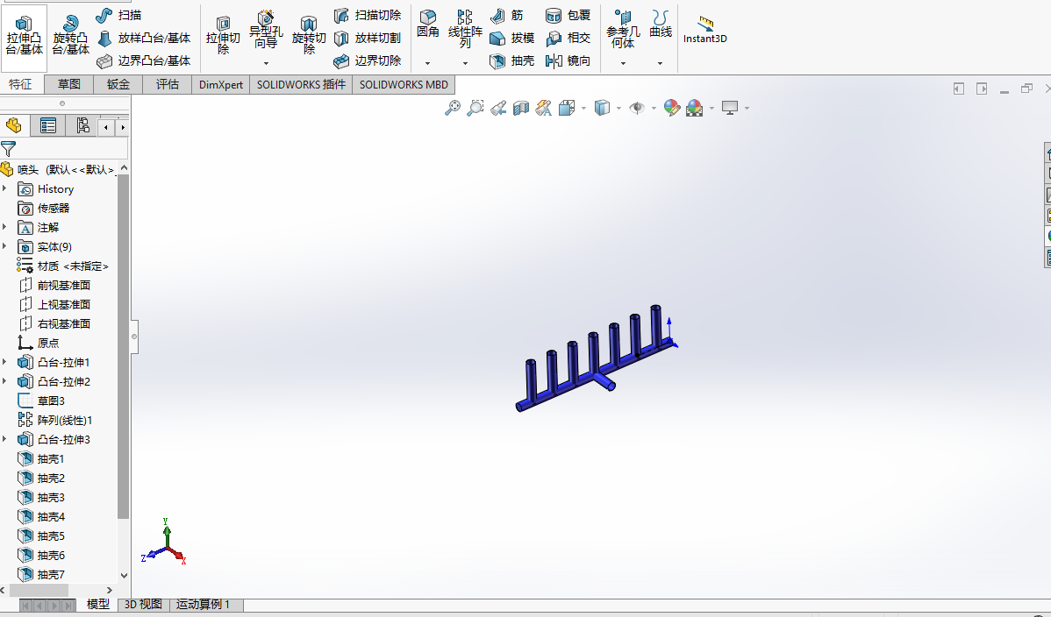Switch to the SOLIDWORKS MBD tab
This screenshot has width=1051, height=617.
pyautogui.click(x=404, y=84)
